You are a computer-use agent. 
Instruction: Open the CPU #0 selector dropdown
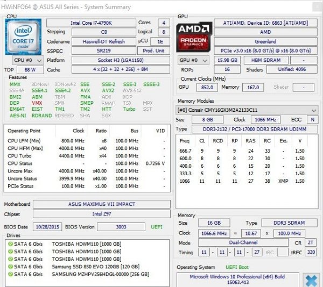click(25, 61)
